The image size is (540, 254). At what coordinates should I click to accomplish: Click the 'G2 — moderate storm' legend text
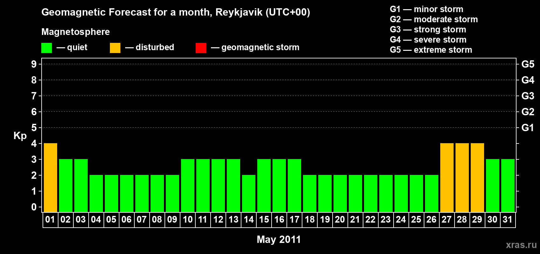(x=434, y=19)
